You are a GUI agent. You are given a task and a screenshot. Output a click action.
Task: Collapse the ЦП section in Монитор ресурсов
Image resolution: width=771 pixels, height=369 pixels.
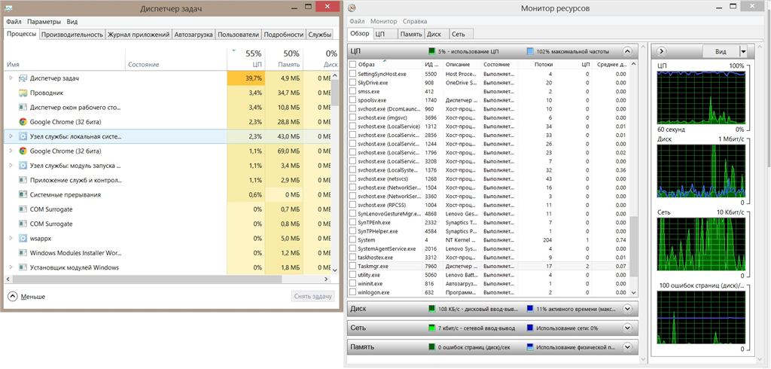(x=627, y=50)
